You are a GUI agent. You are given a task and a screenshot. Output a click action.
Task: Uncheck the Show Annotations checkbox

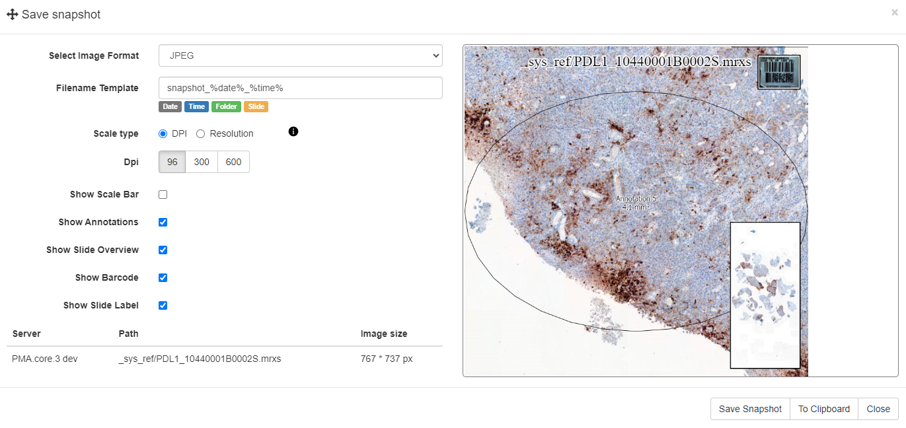[x=163, y=222]
